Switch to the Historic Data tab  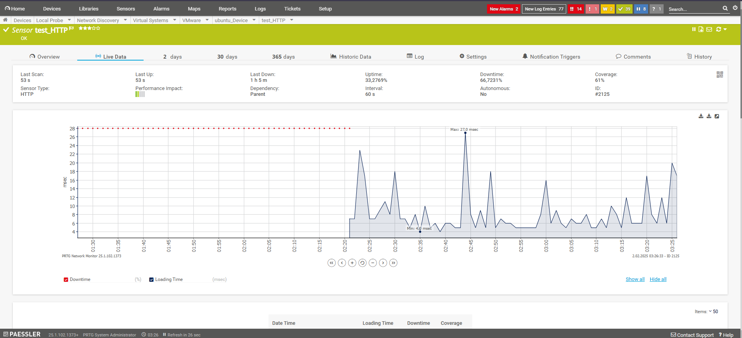click(351, 57)
